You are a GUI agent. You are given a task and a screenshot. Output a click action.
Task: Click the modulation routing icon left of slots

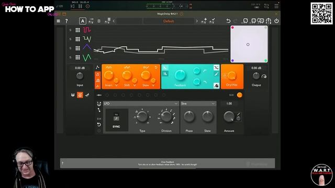(99, 95)
